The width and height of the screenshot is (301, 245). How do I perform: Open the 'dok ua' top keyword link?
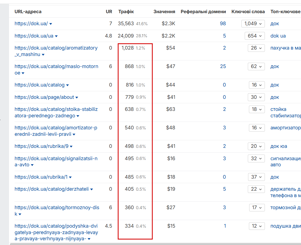tap(278, 36)
